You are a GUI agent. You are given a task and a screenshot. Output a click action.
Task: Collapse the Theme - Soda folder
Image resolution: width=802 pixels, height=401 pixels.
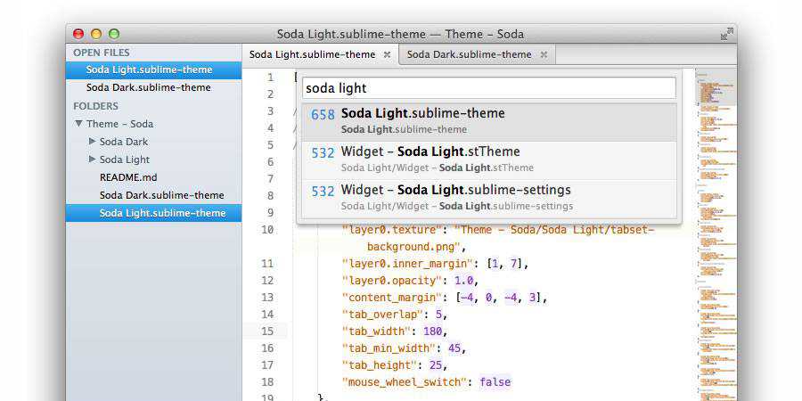79,124
